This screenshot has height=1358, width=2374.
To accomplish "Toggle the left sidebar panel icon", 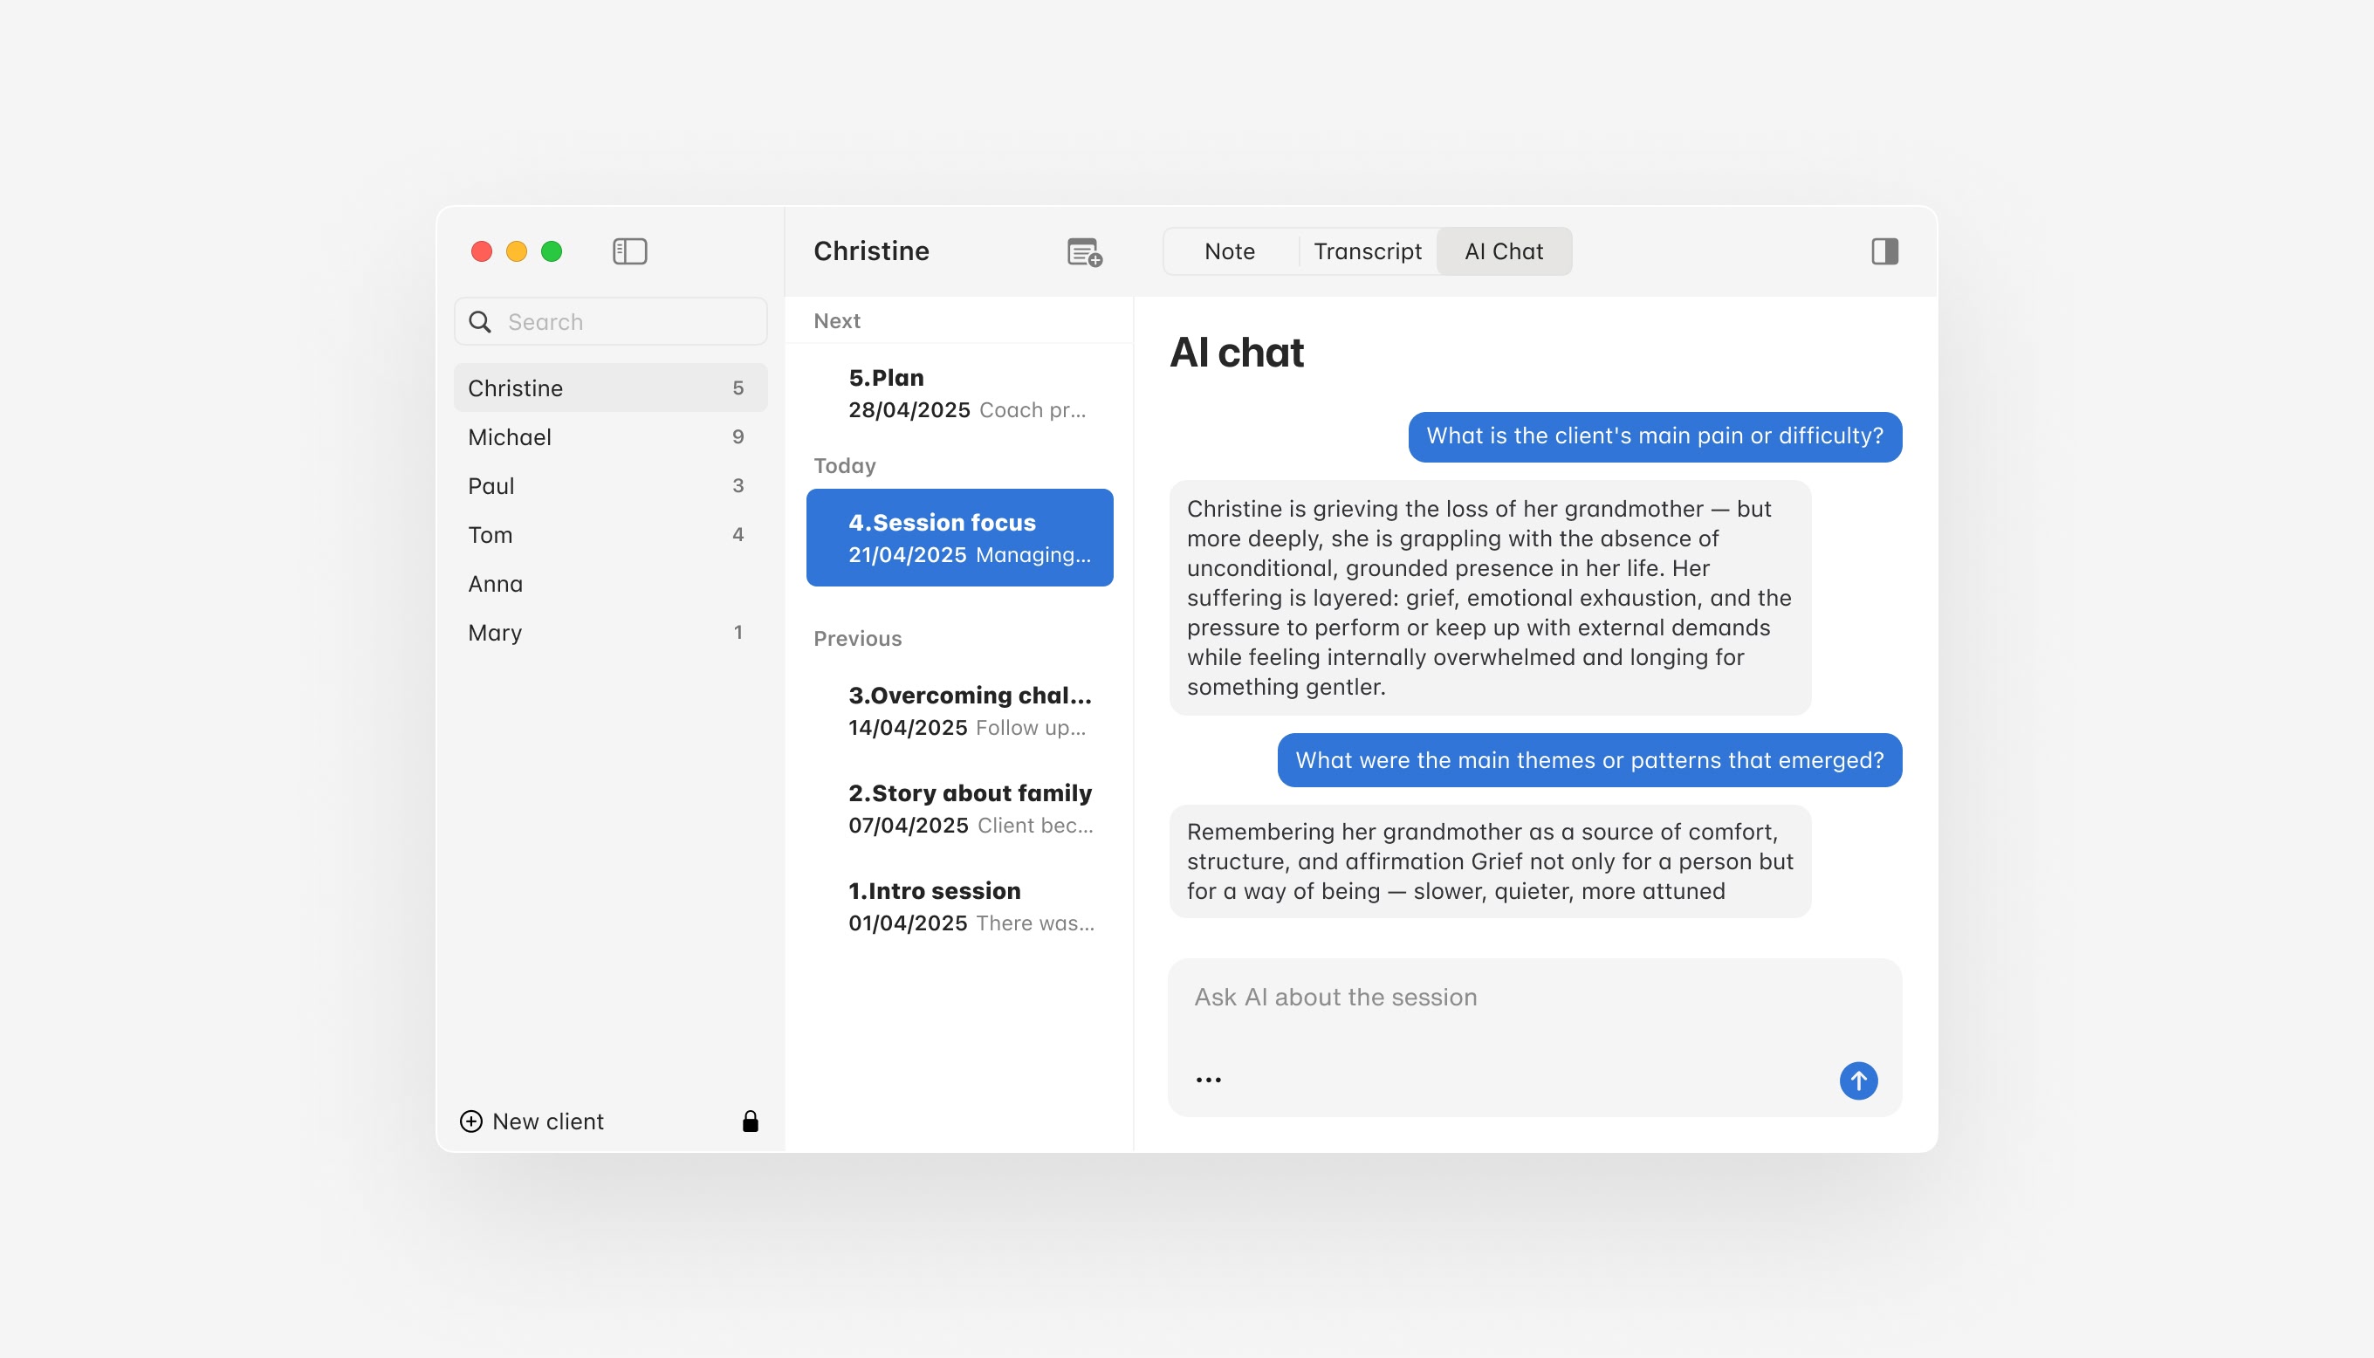I will [x=629, y=250].
